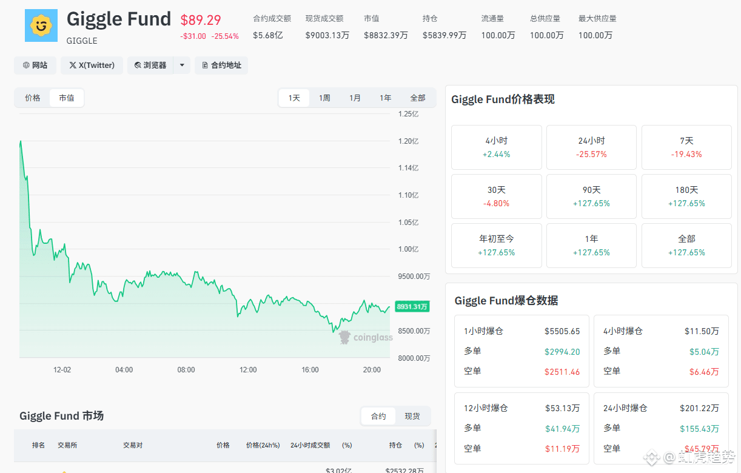Click the 24小时 price performance card
This screenshot has width=741, height=473.
click(591, 147)
